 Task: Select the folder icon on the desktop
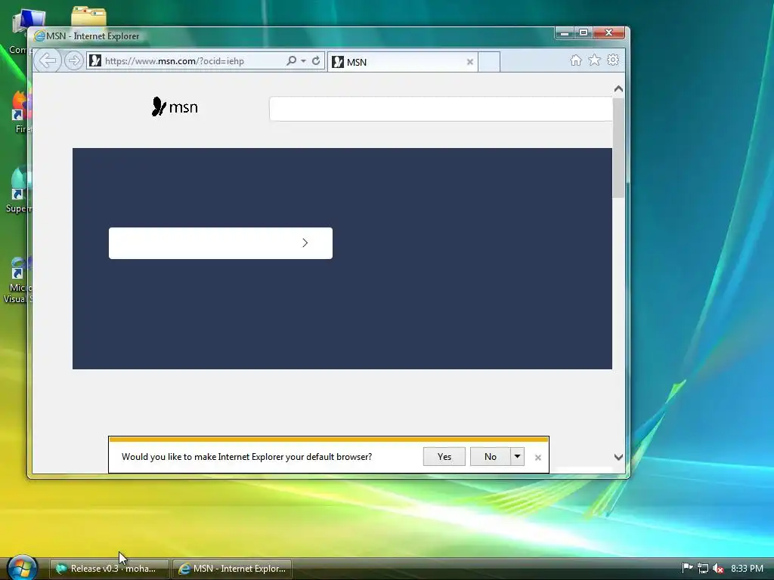click(x=88, y=17)
